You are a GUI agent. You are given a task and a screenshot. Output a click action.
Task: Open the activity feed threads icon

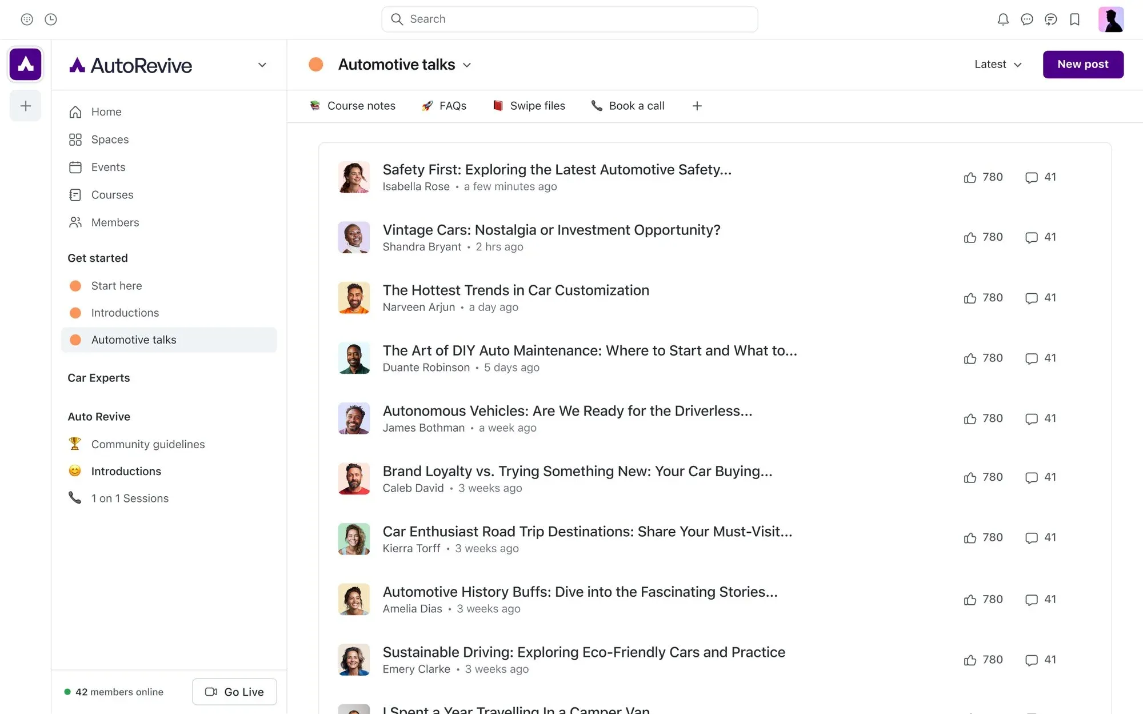1051,19
